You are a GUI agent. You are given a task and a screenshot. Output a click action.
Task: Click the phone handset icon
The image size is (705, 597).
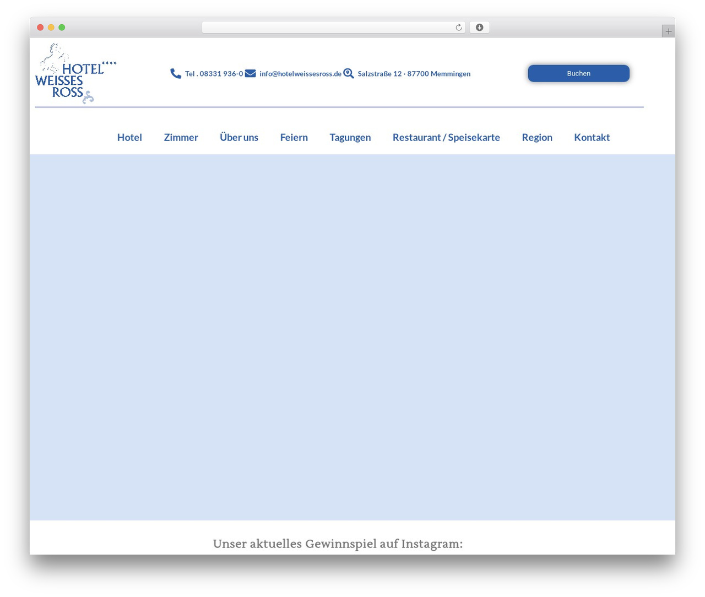coord(176,73)
